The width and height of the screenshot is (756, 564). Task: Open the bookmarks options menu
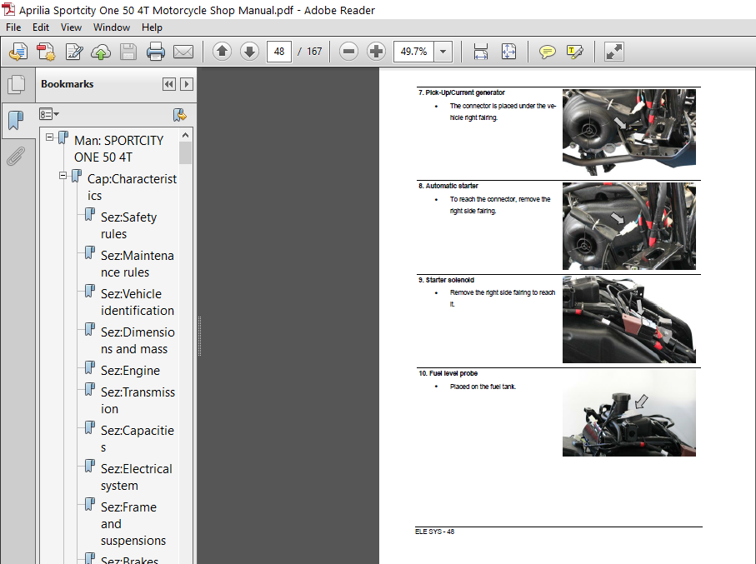click(x=48, y=114)
